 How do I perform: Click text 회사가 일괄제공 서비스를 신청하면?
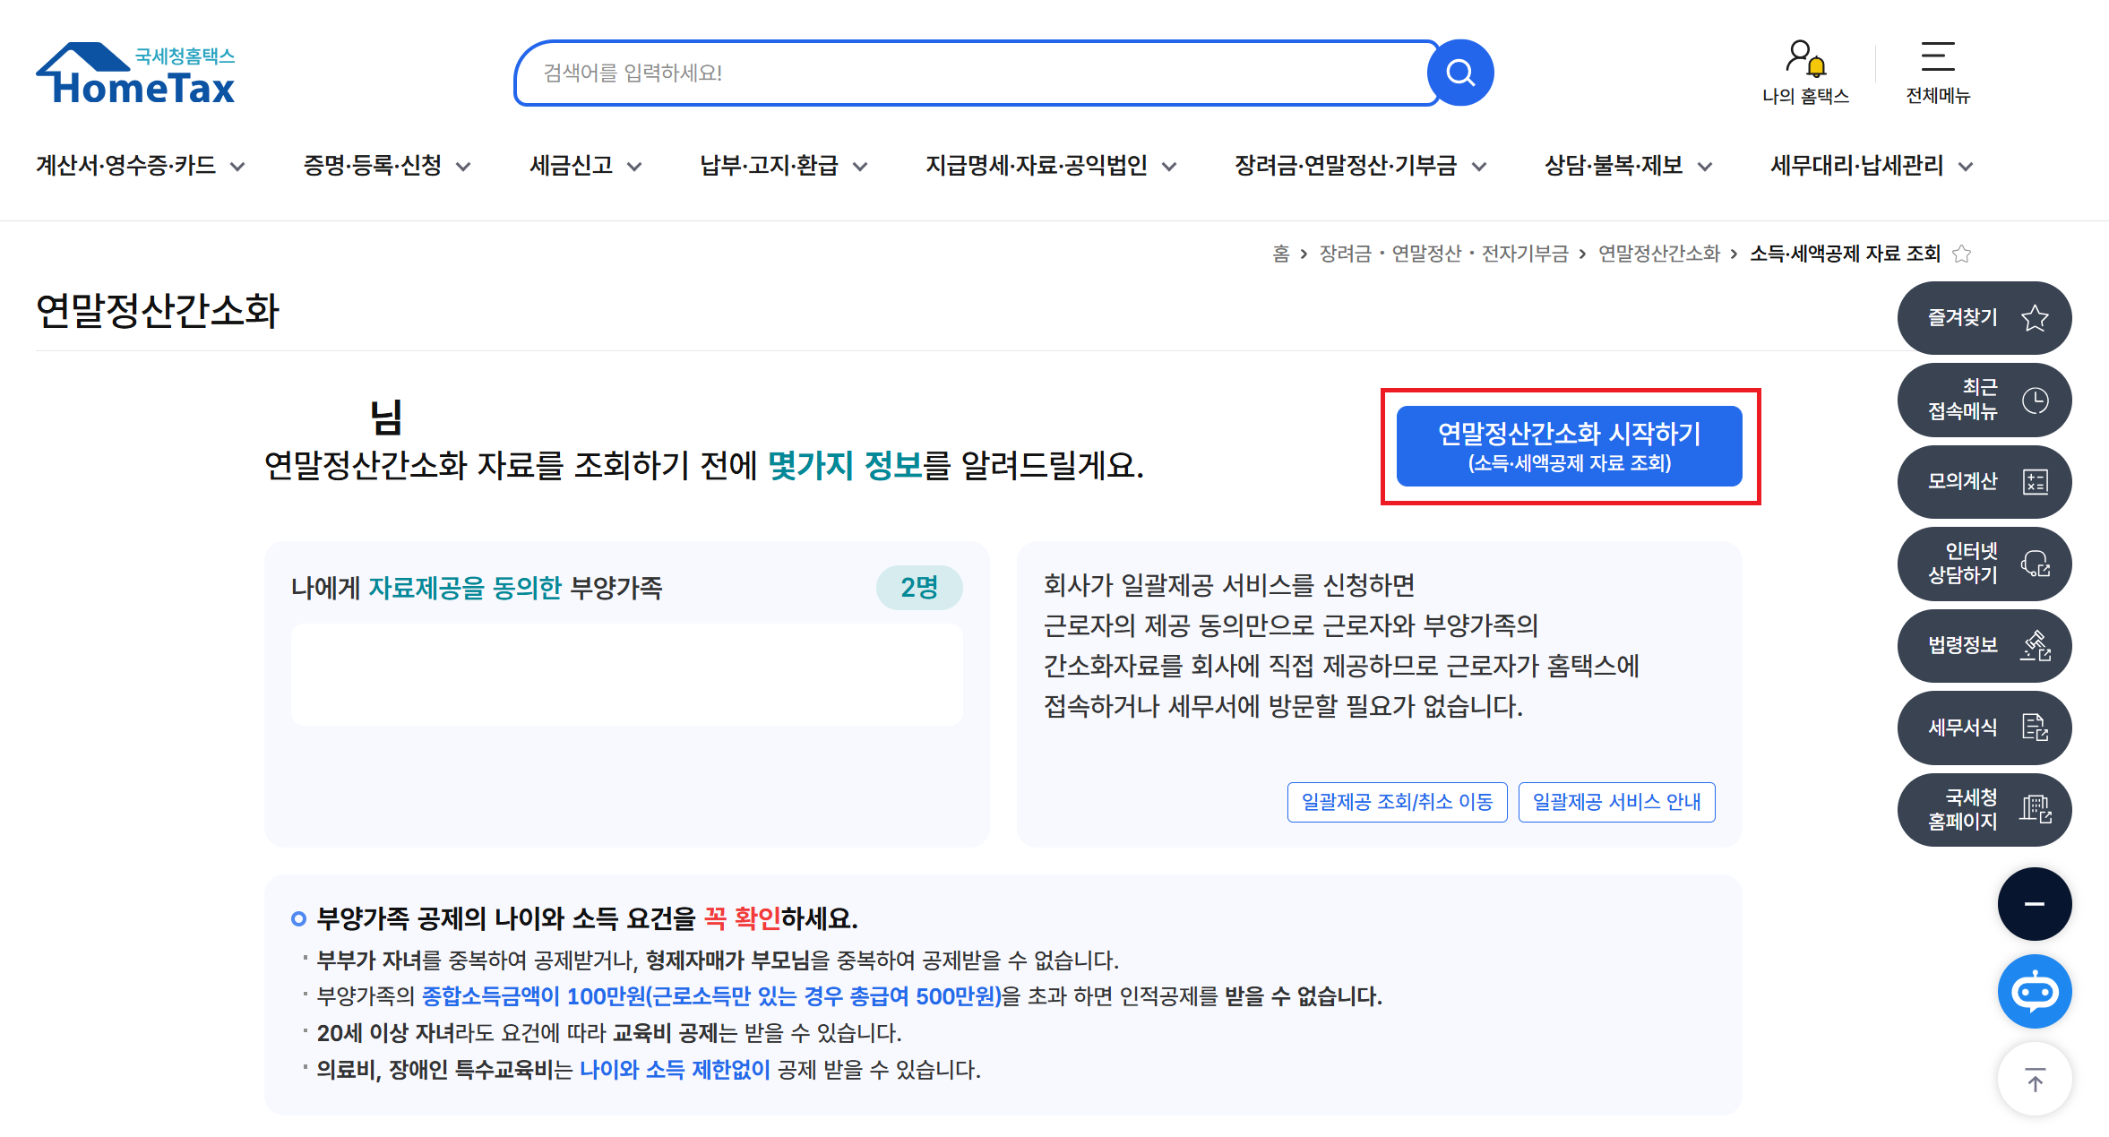[x=1229, y=585]
